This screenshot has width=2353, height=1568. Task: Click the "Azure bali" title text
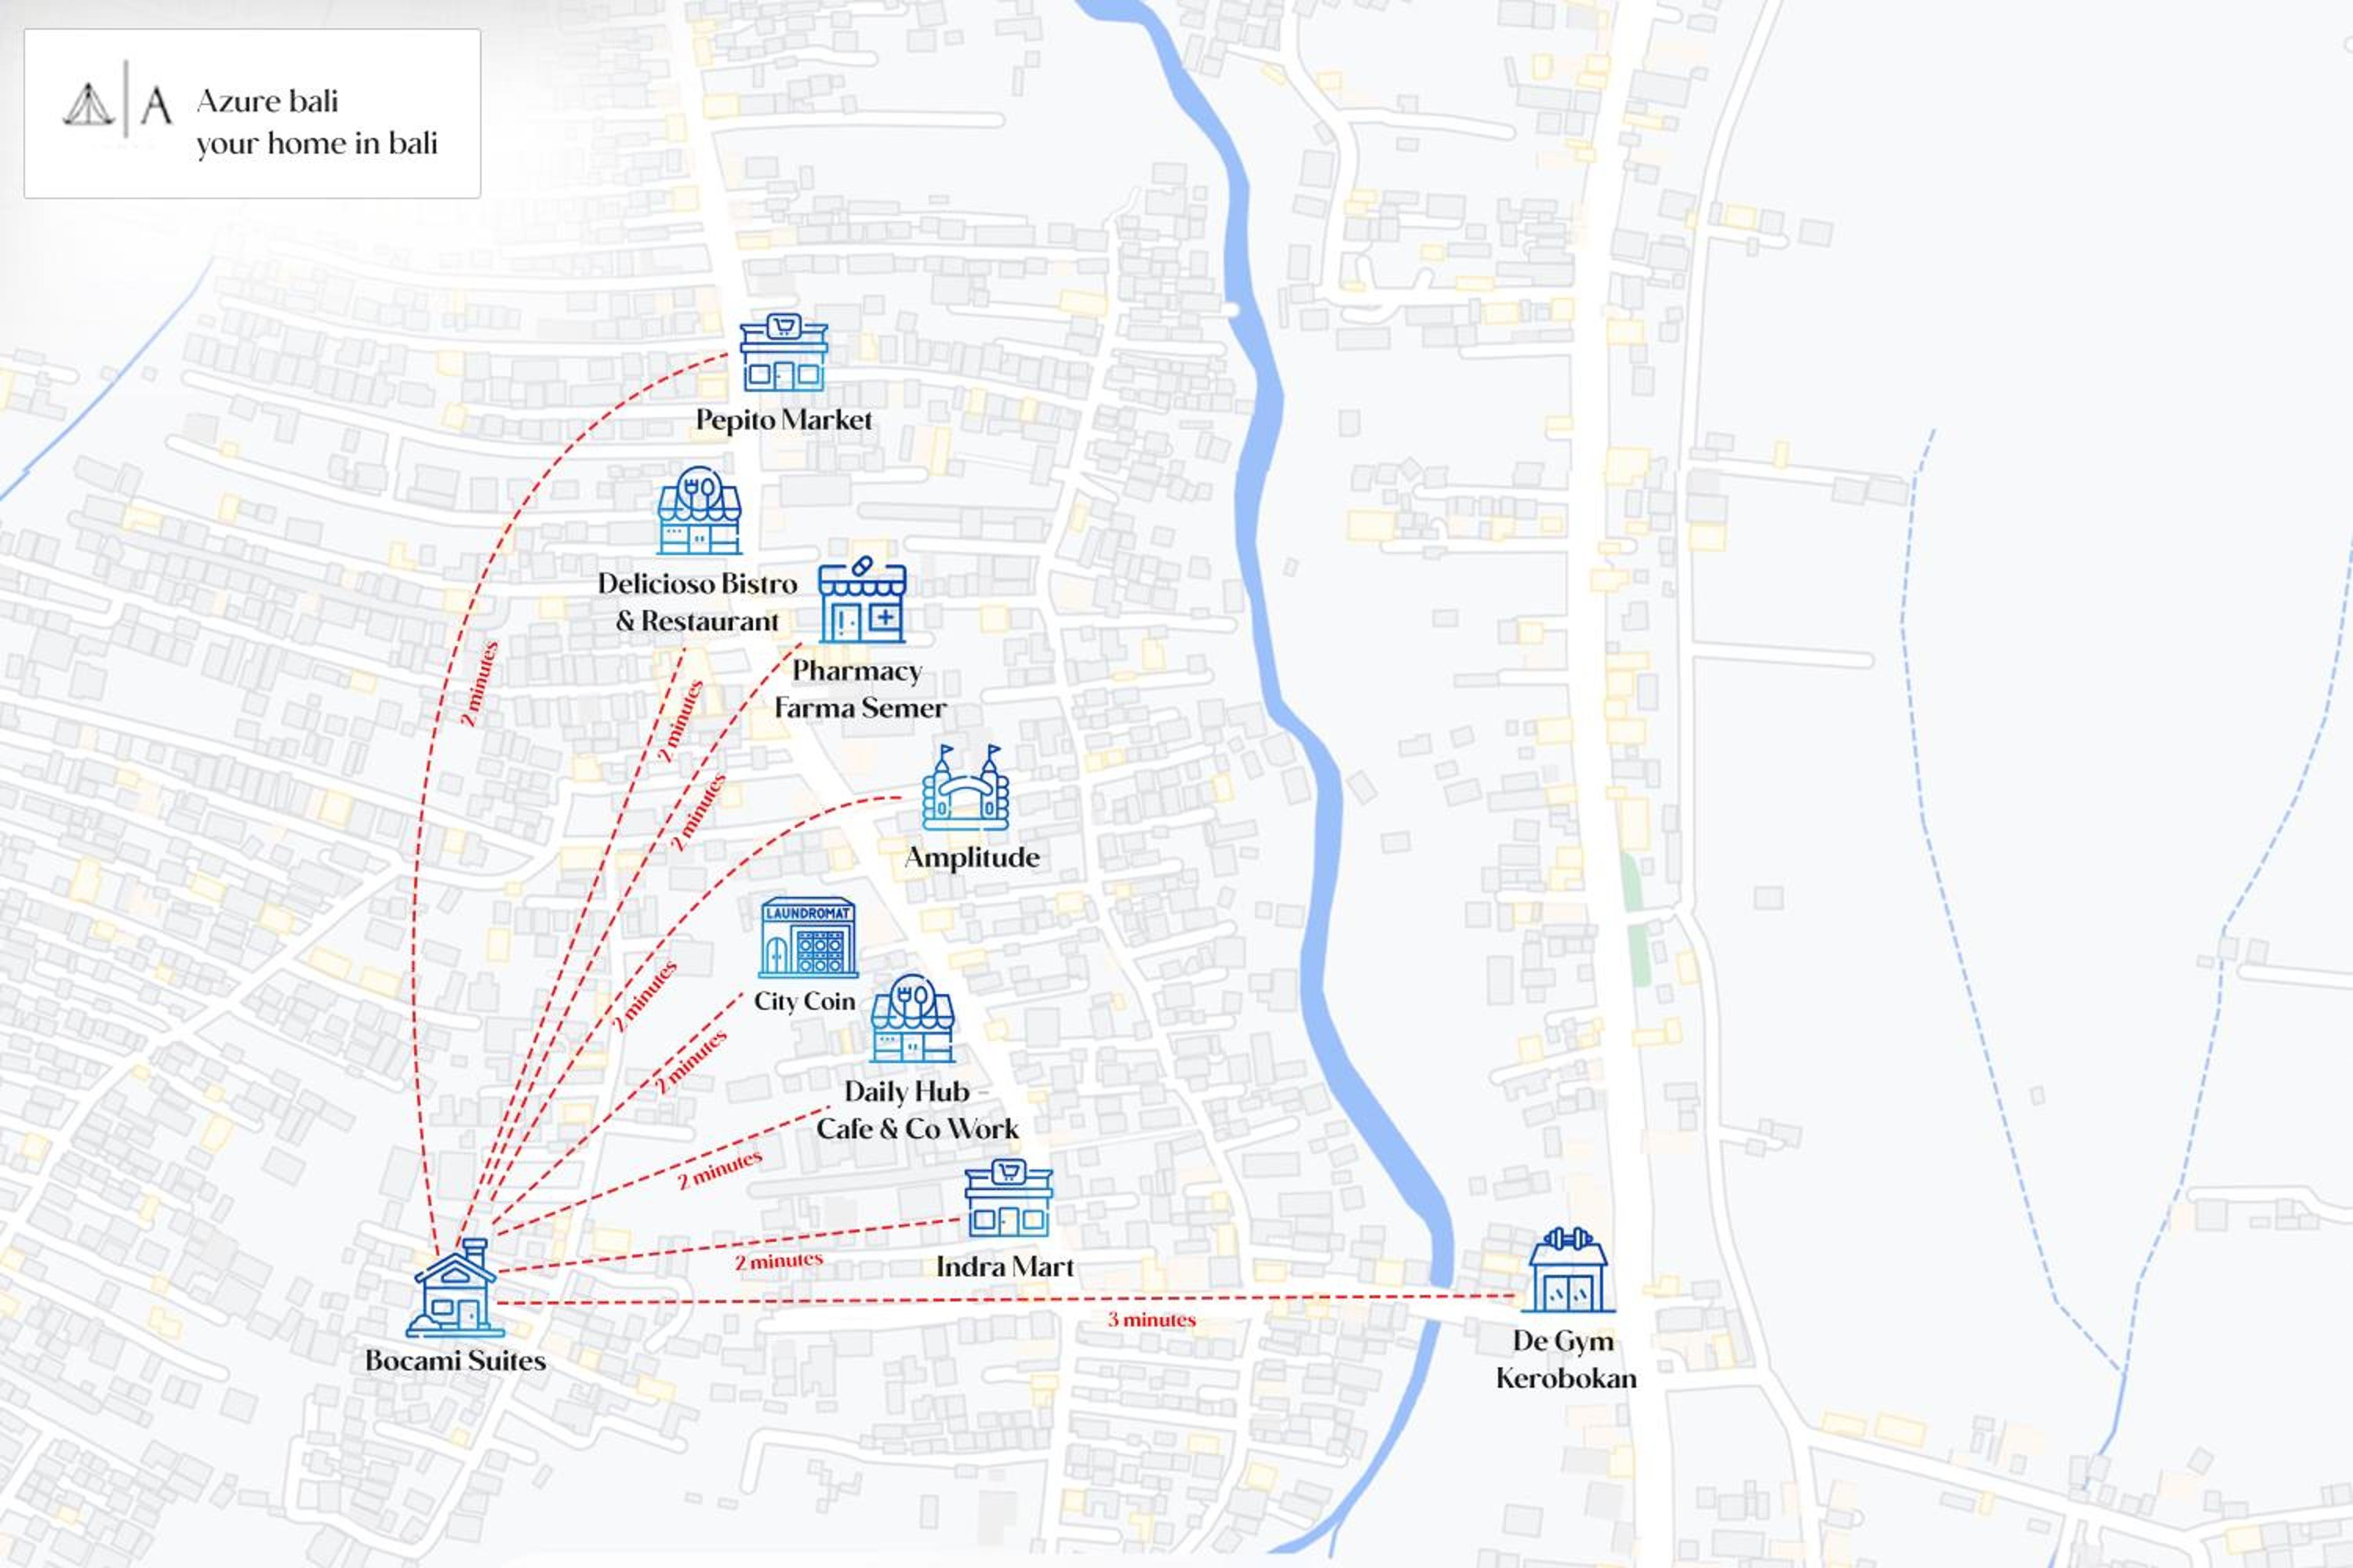267,101
